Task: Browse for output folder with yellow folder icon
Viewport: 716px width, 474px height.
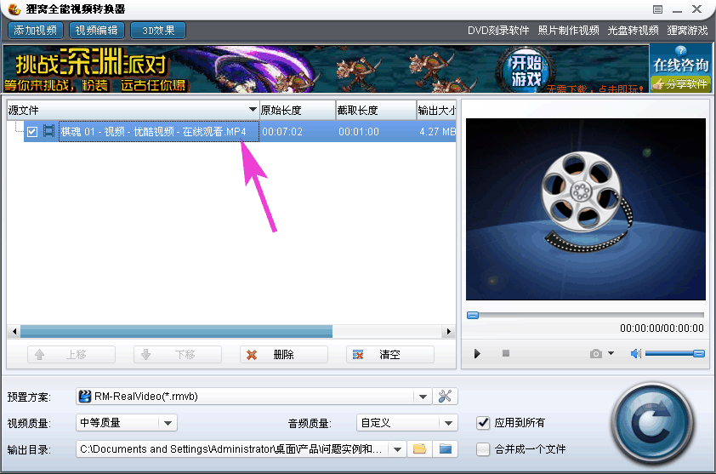Action: [419, 449]
